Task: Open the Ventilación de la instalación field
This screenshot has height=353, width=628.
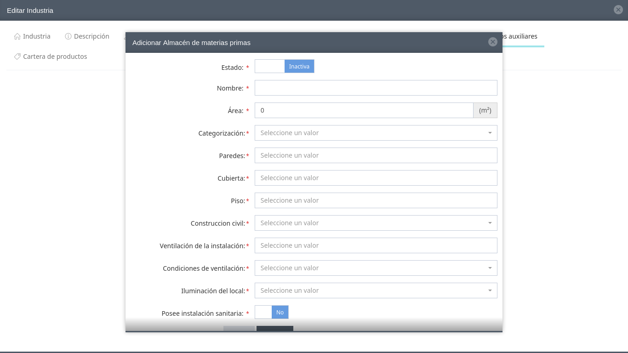Action: (x=376, y=245)
